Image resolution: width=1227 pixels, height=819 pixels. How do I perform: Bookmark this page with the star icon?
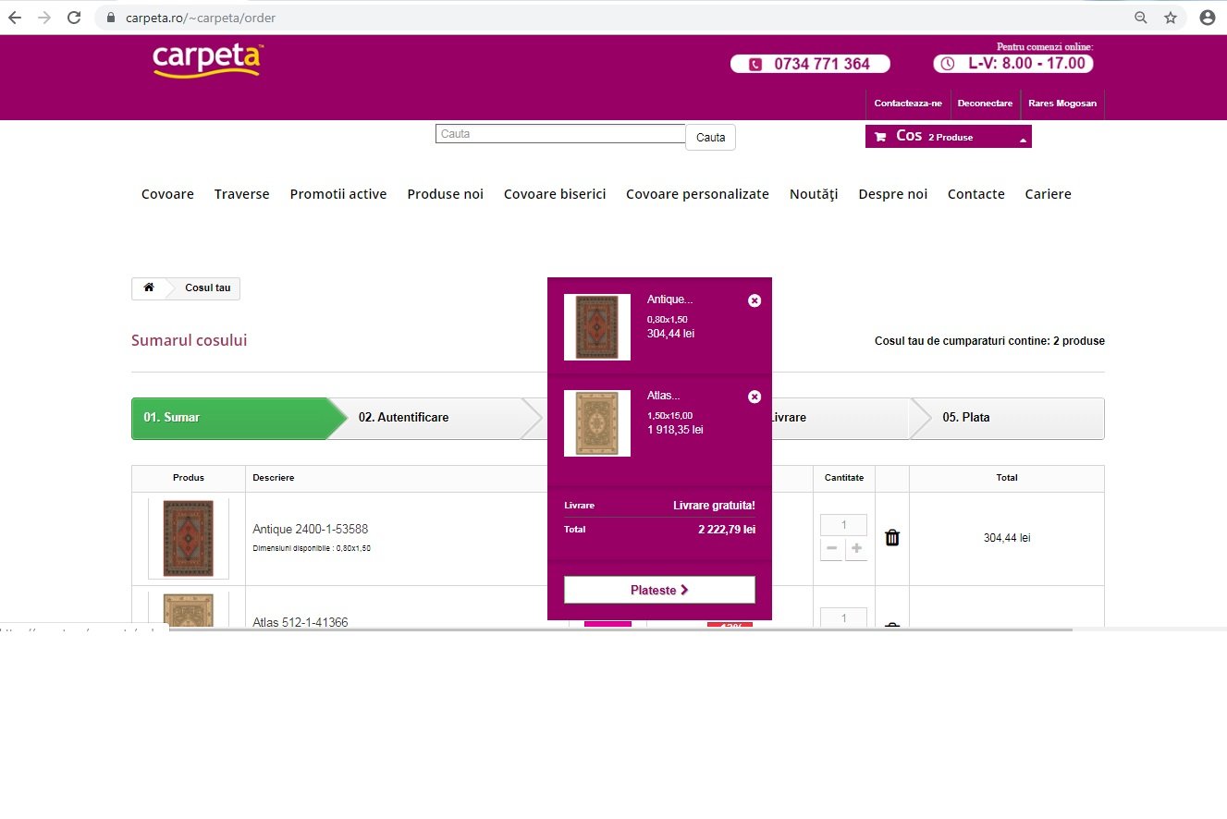pos(1171,18)
